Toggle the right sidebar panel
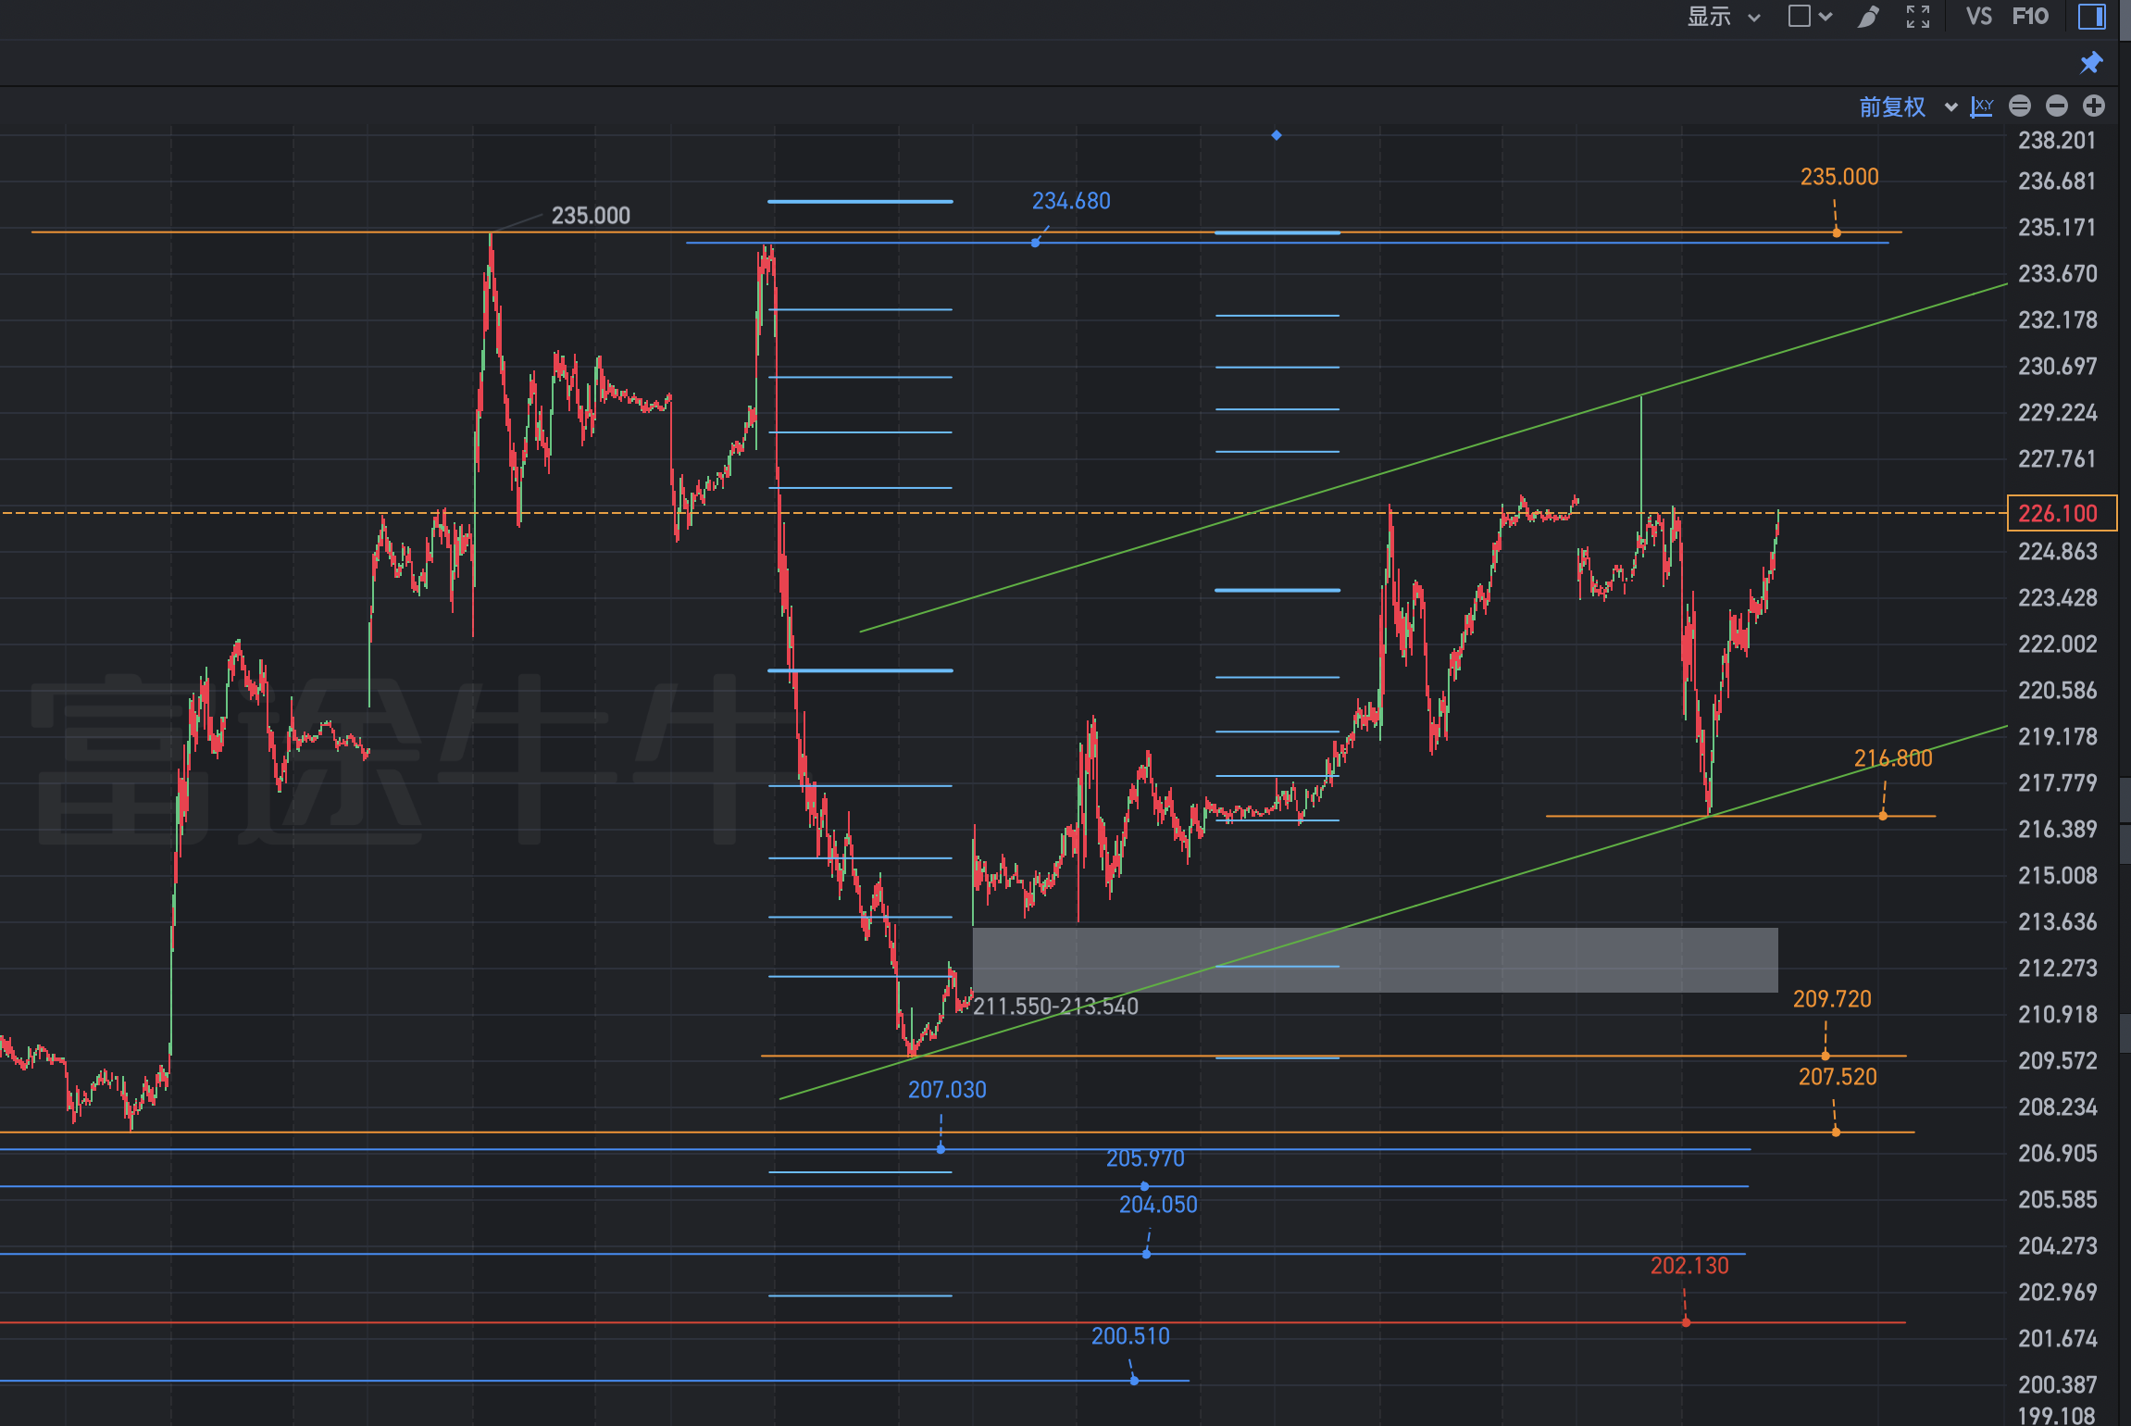The image size is (2131, 1426). (2092, 17)
